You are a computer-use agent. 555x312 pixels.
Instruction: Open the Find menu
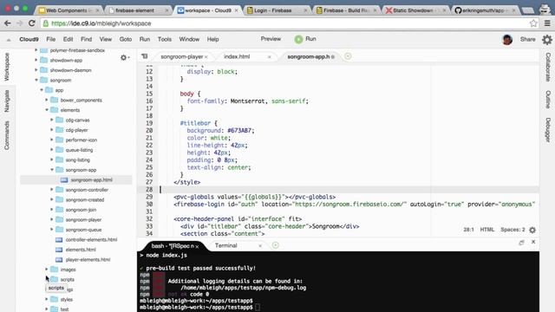[x=86, y=39]
